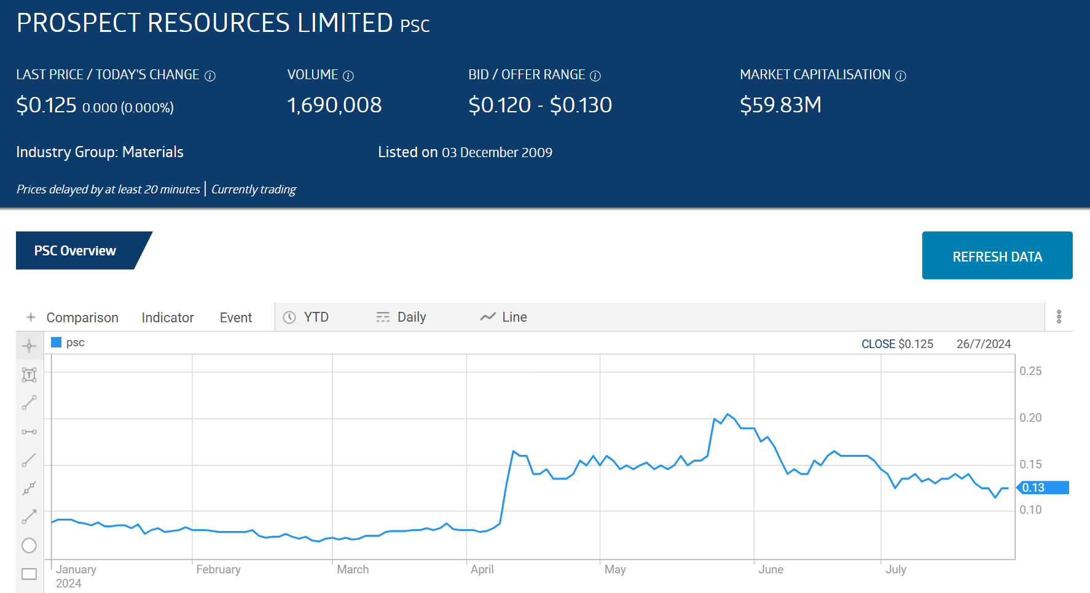Click the REFRESH DATA button
The width and height of the screenshot is (1090, 593).
997,255
